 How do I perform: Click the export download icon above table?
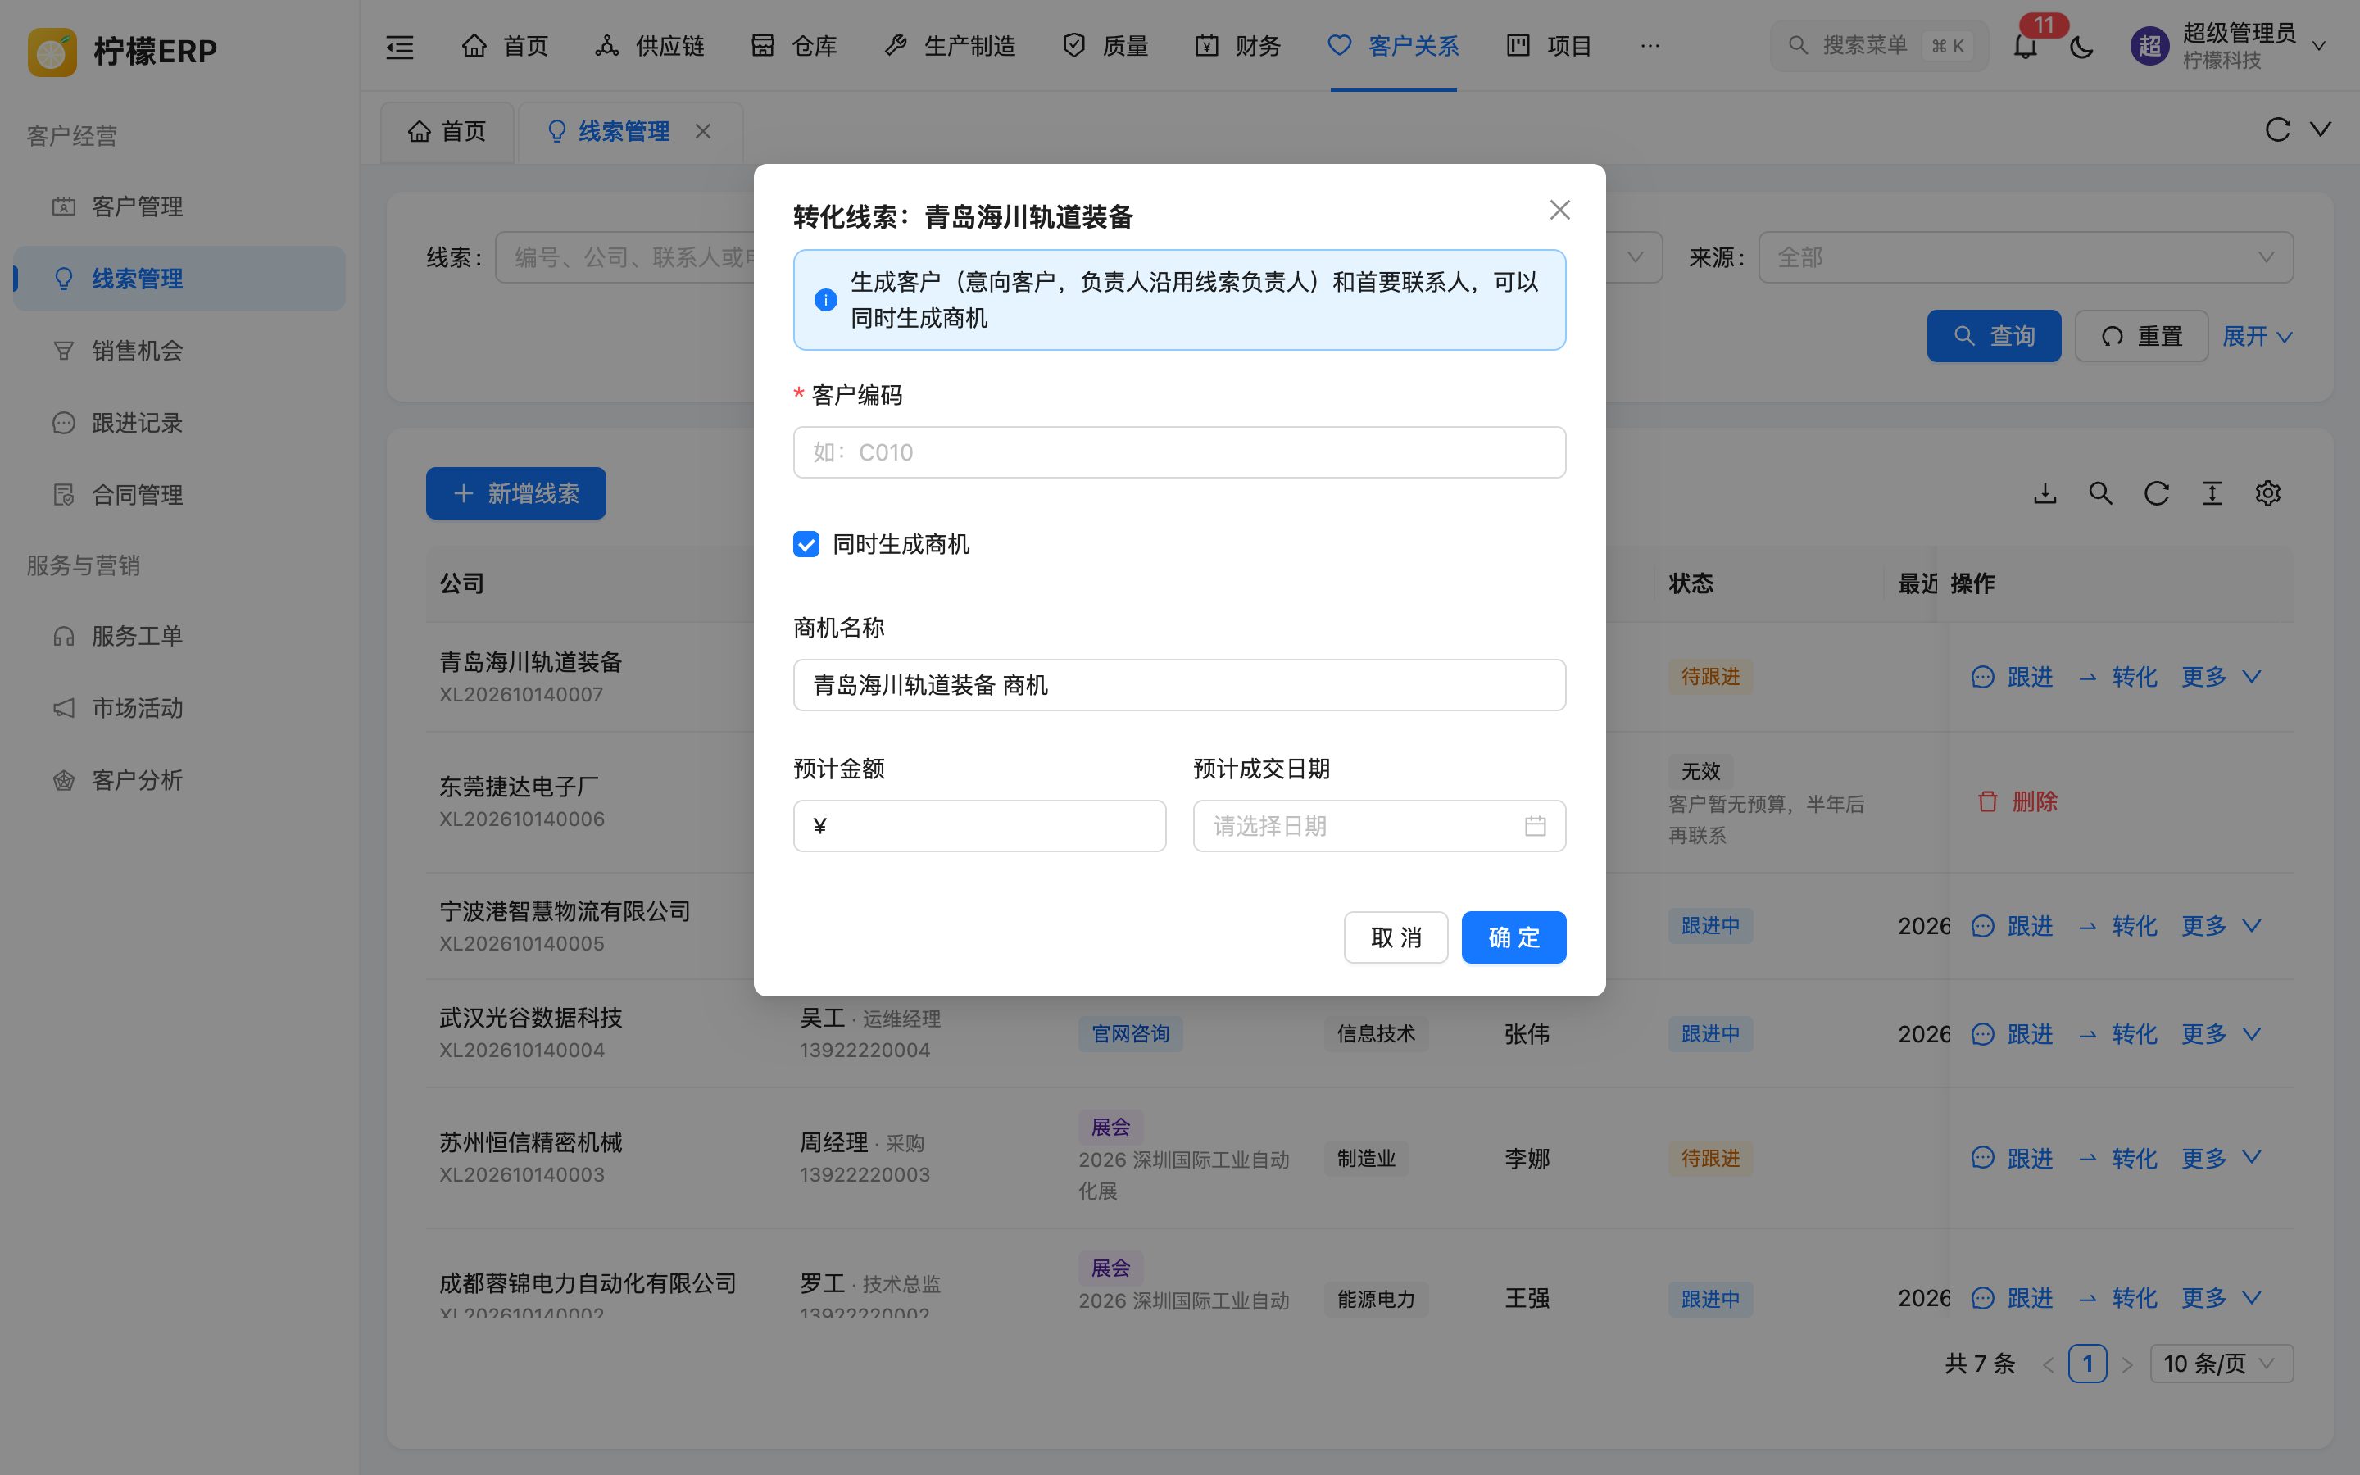(2045, 493)
